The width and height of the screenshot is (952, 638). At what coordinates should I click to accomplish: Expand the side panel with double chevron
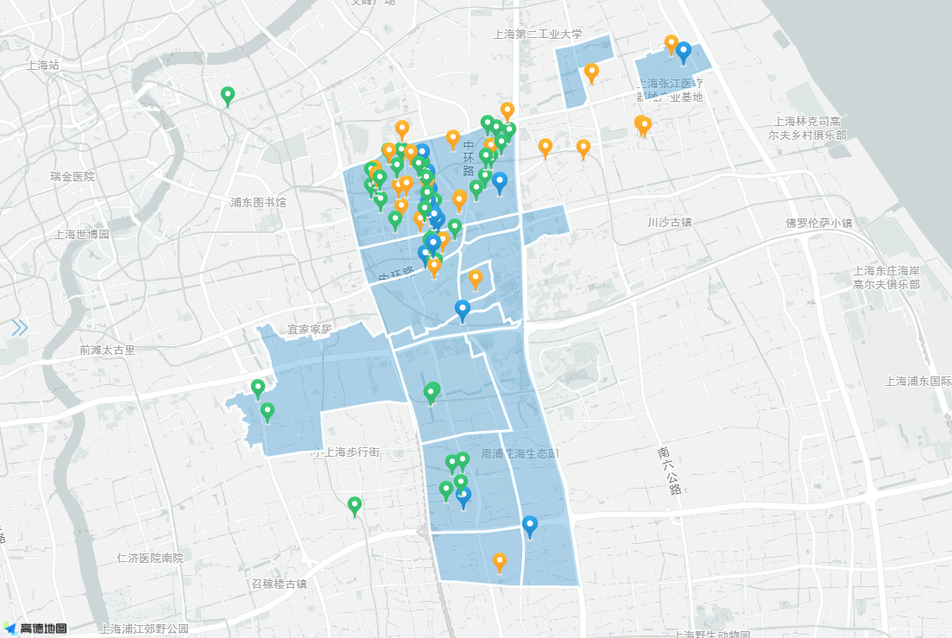coord(20,328)
